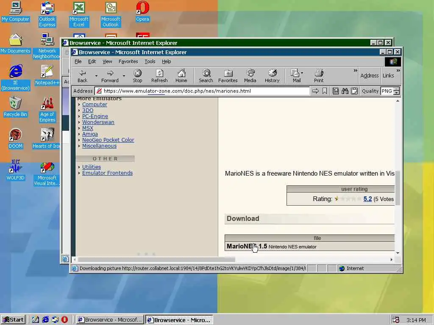Open the Favorites menu
Viewport: 434px width, 325px height.
(128, 61)
